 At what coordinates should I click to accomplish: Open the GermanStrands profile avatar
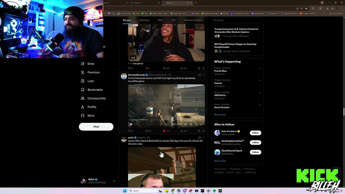pyautogui.click(x=124, y=76)
